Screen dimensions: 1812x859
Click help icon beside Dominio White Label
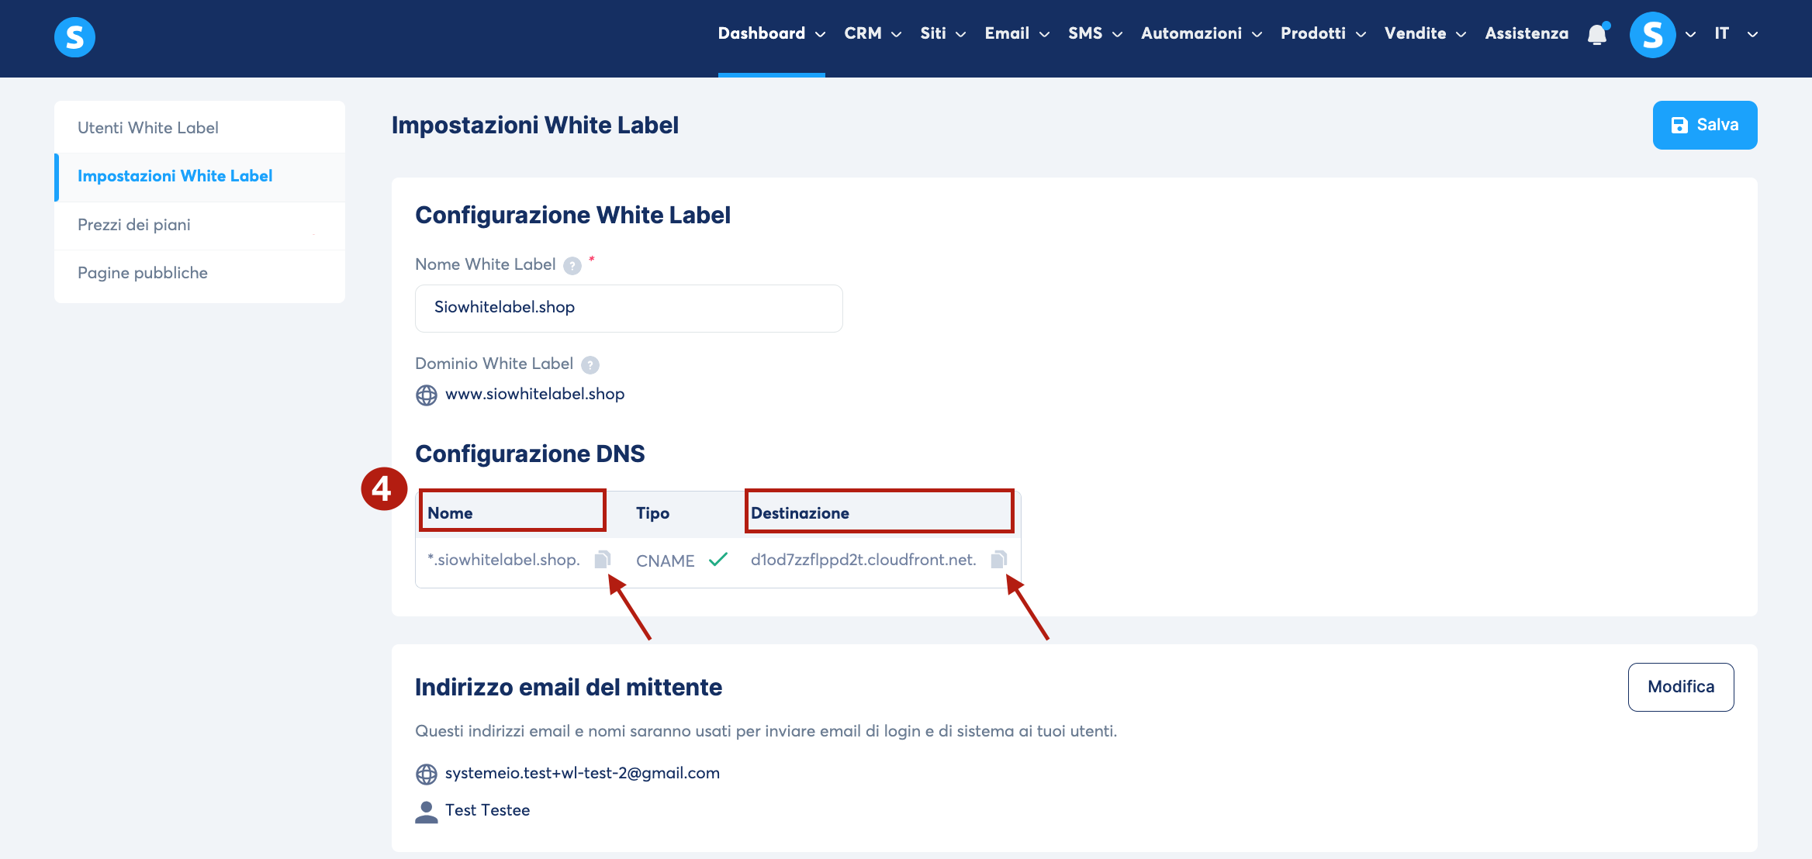click(x=590, y=364)
